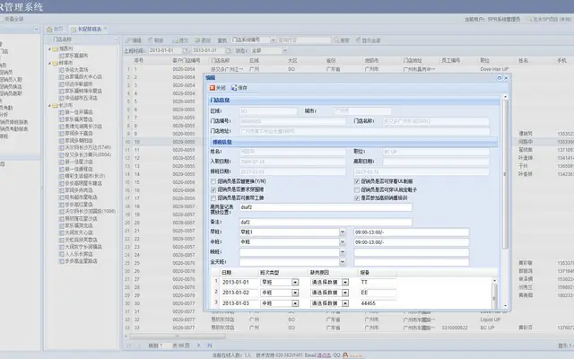Click the 保存 button in edit dialog
The height and width of the screenshot is (359, 574).
point(239,88)
